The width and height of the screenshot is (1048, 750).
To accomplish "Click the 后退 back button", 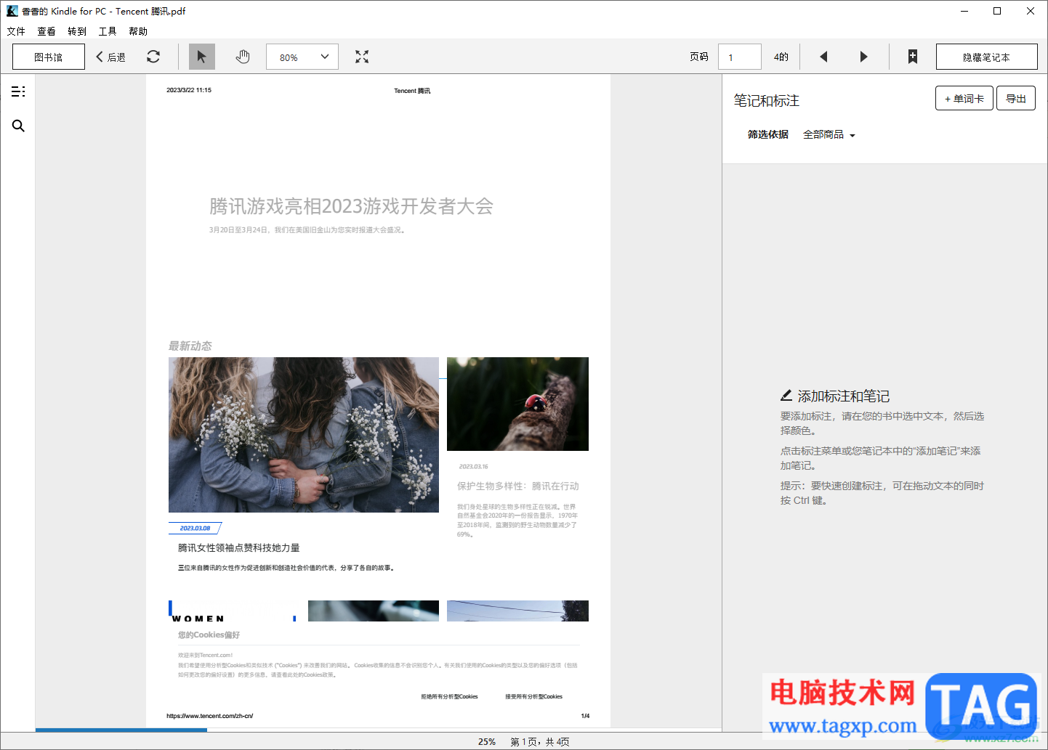I will 110,57.
